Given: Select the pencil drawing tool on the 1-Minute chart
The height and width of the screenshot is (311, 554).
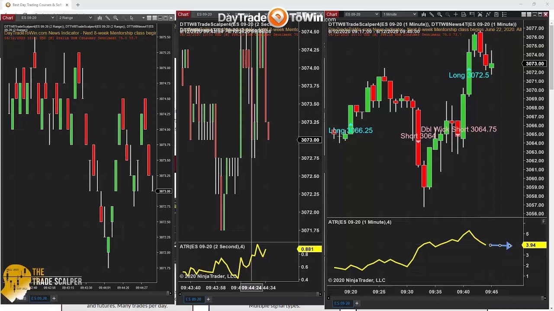Looking at the screenshot, I should tap(432, 14).
